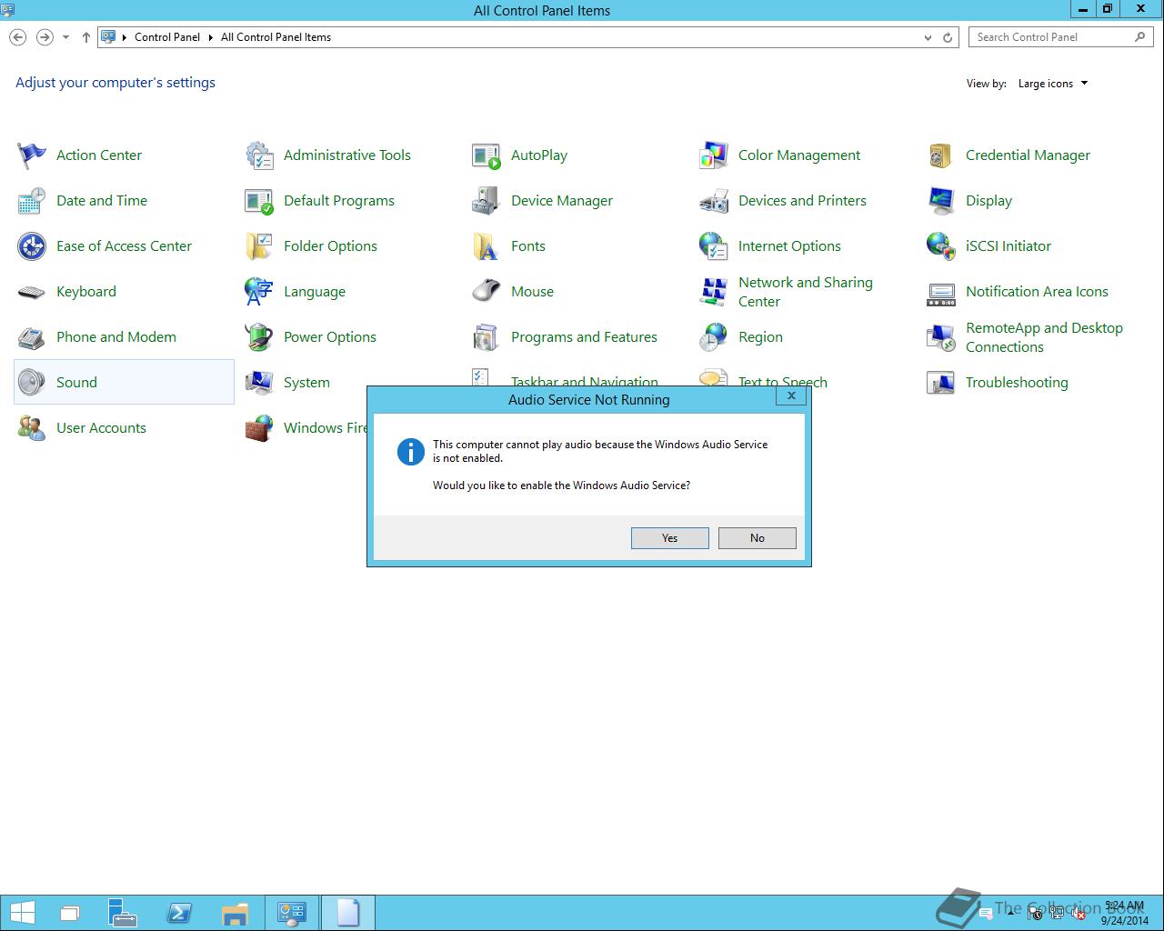Open the AutoPlay icon
1164x931 pixels.
click(x=487, y=155)
